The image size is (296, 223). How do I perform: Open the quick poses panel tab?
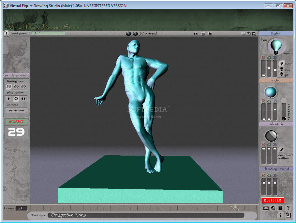[x=15, y=75]
